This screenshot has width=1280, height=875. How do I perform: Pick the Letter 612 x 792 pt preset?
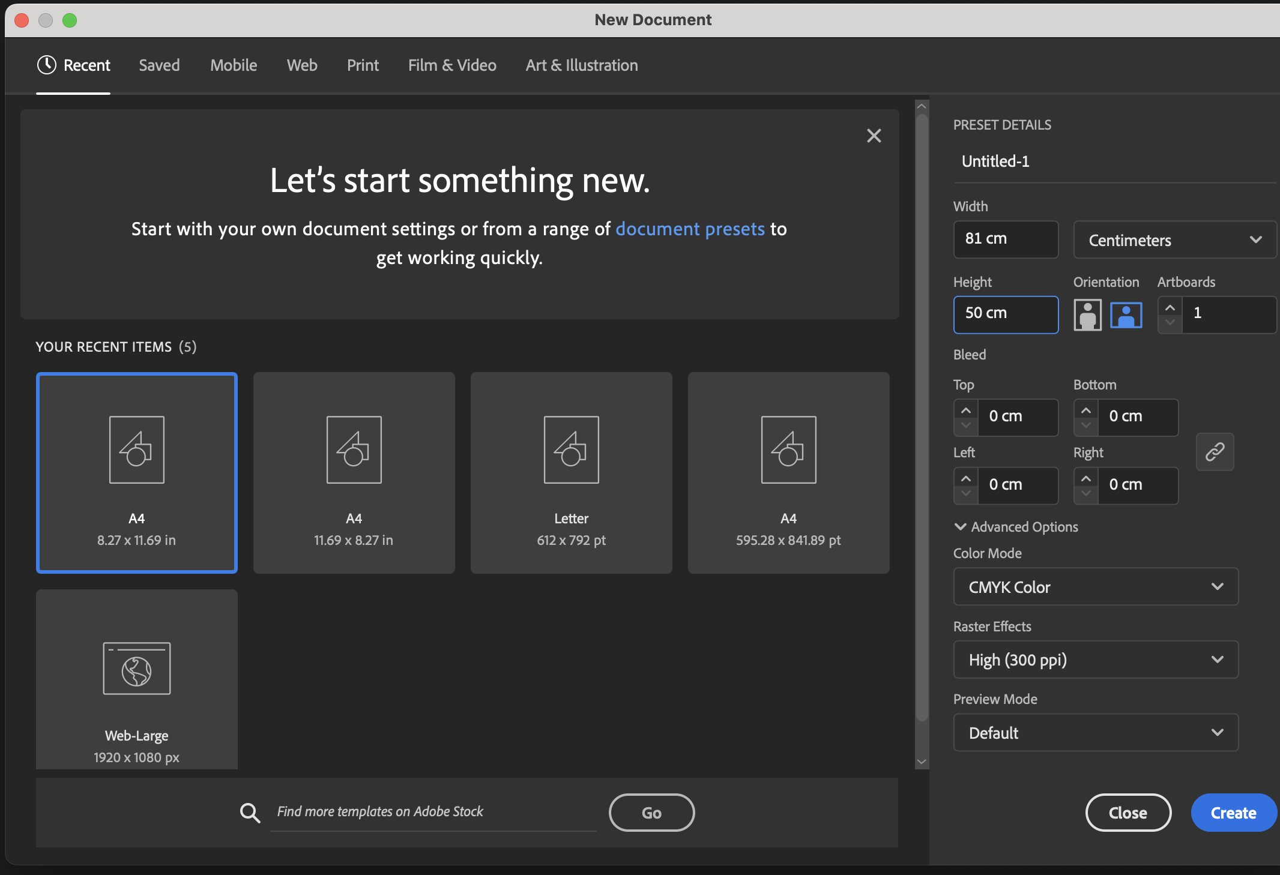(571, 473)
